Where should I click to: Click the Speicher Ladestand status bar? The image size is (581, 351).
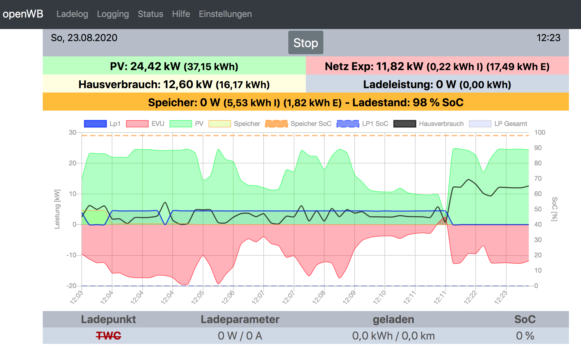pos(306,102)
